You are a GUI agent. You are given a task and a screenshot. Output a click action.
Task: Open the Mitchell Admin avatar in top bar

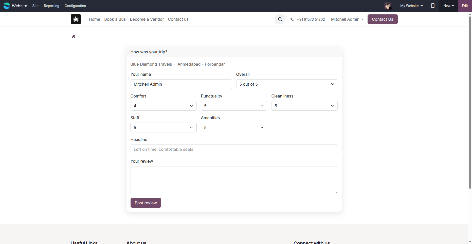pyautogui.click(x=388, y=6)
